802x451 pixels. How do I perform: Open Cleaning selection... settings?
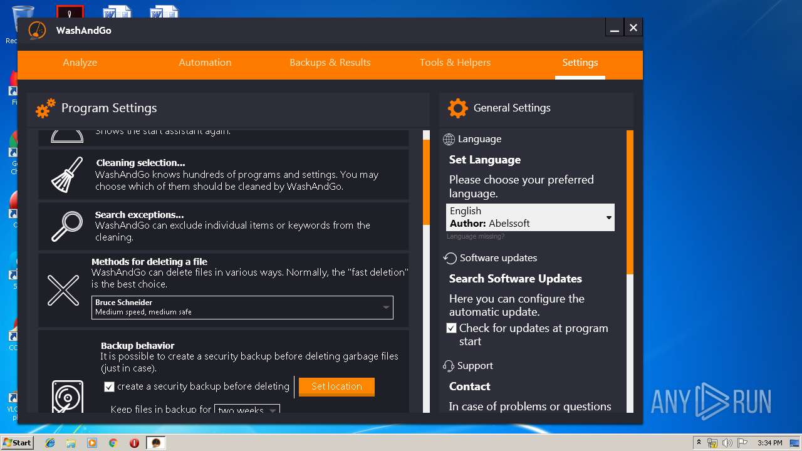tap(224, 175)
